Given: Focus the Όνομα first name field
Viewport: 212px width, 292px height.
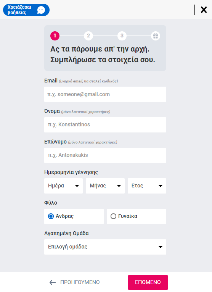Looking at the screenshot, I should pos(105,125).
